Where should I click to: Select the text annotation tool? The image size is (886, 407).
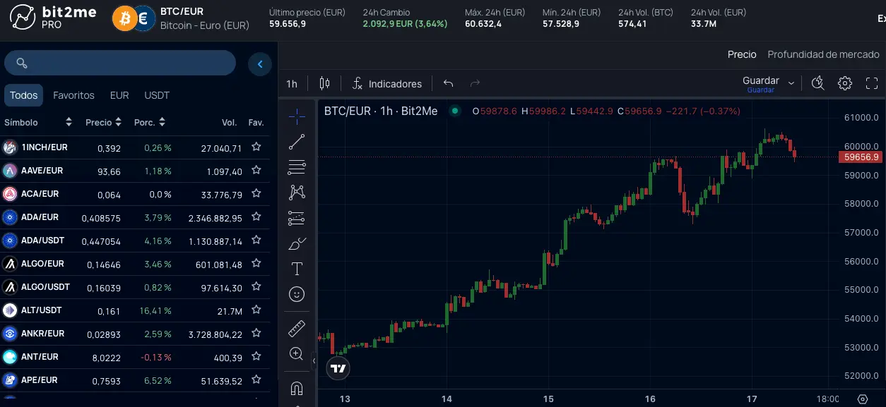(297, 269)
